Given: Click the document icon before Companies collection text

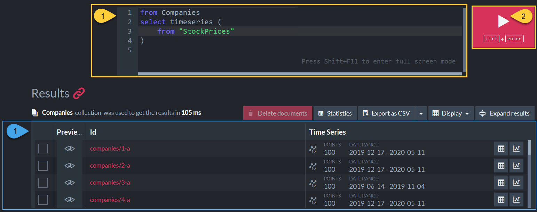Looking at the screenshot, I should pos(35,113).
